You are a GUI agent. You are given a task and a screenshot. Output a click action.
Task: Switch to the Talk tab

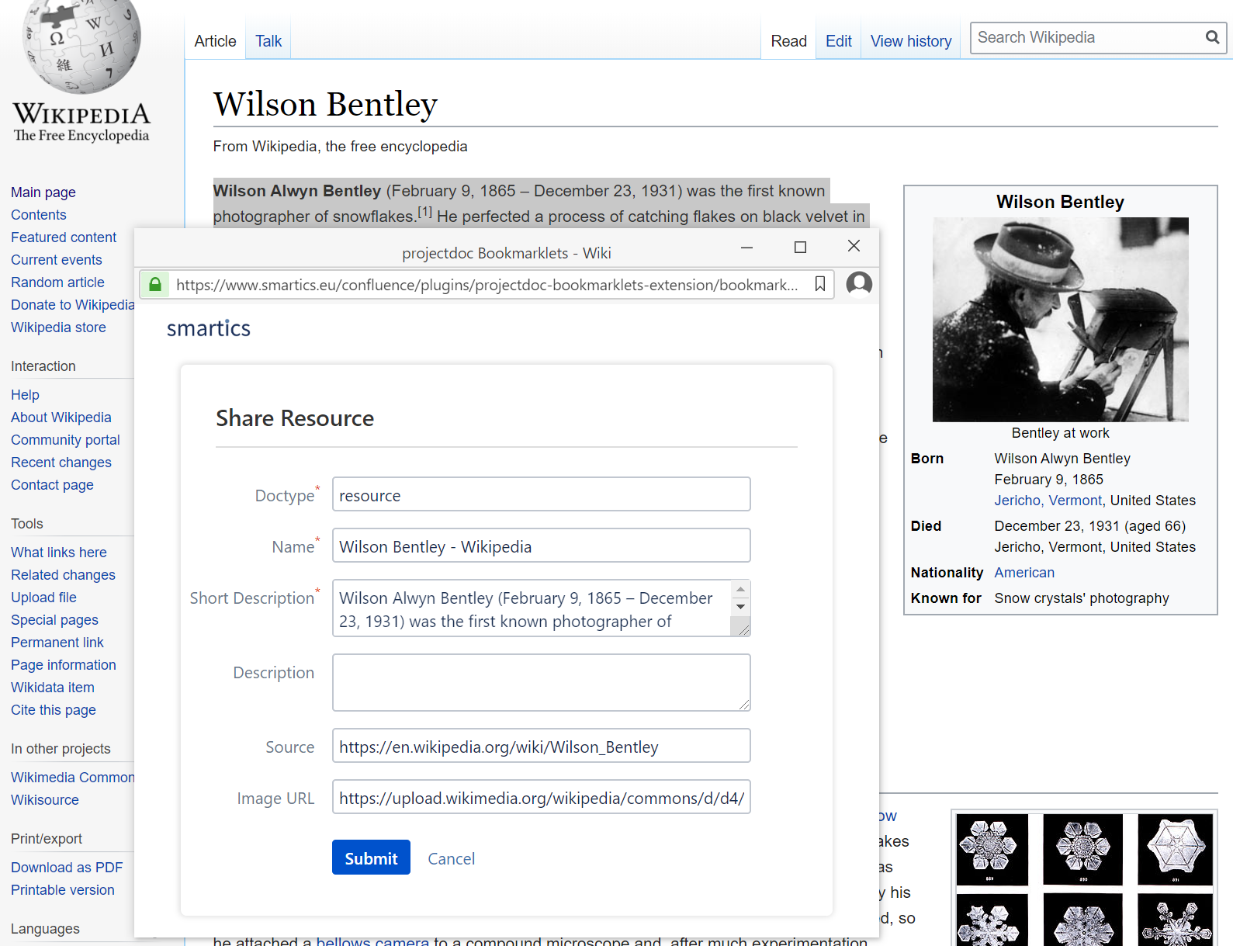[x=268, y=41]
